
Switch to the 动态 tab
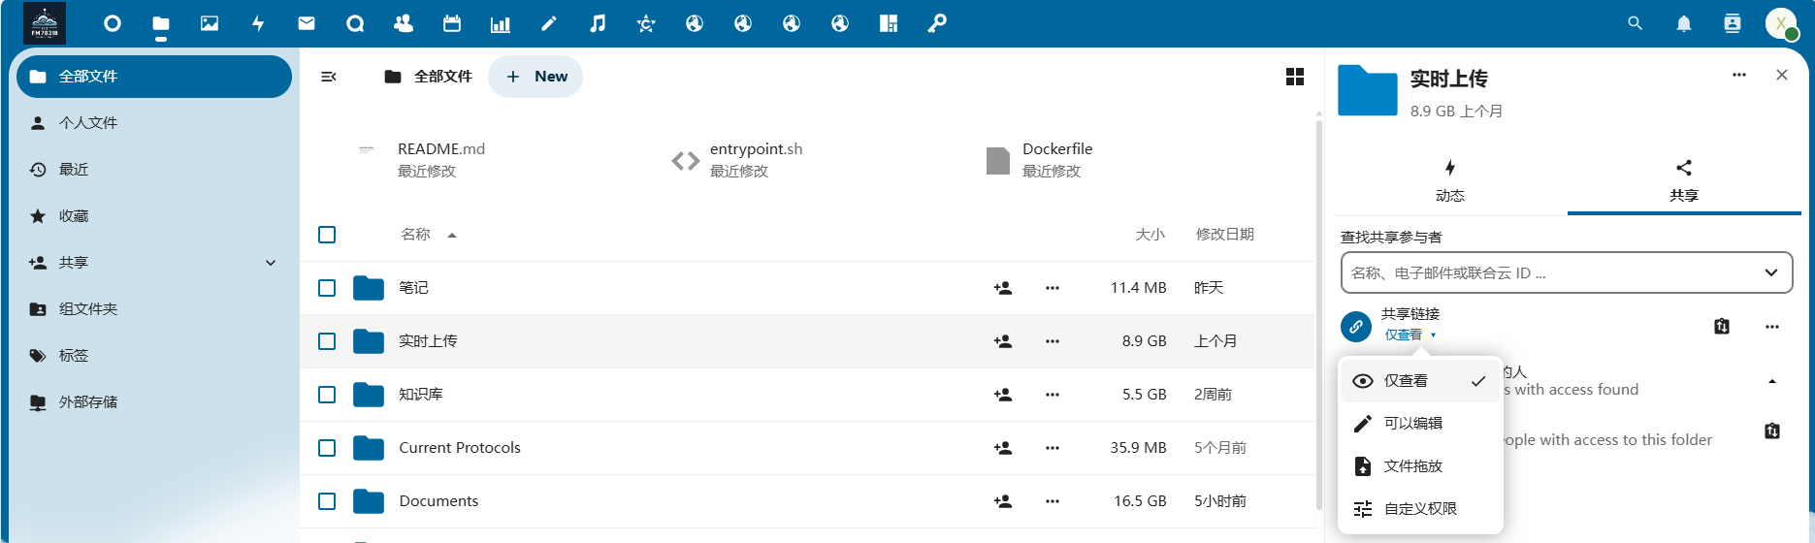tap(1450, 180)
